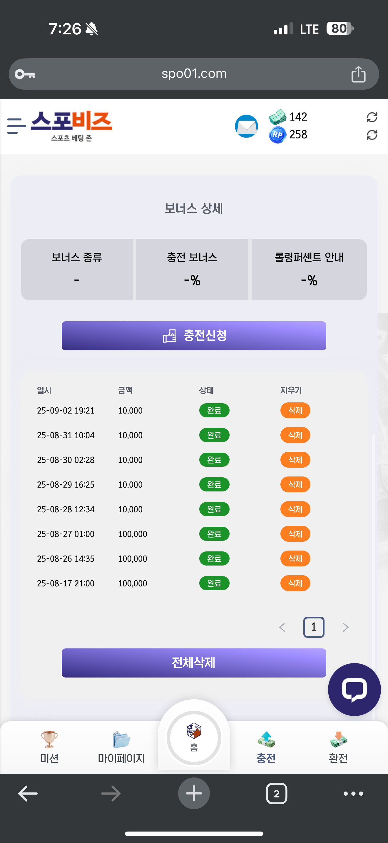Select page 1 in pagination
The image size is (388, 843).
click(313, 627)
